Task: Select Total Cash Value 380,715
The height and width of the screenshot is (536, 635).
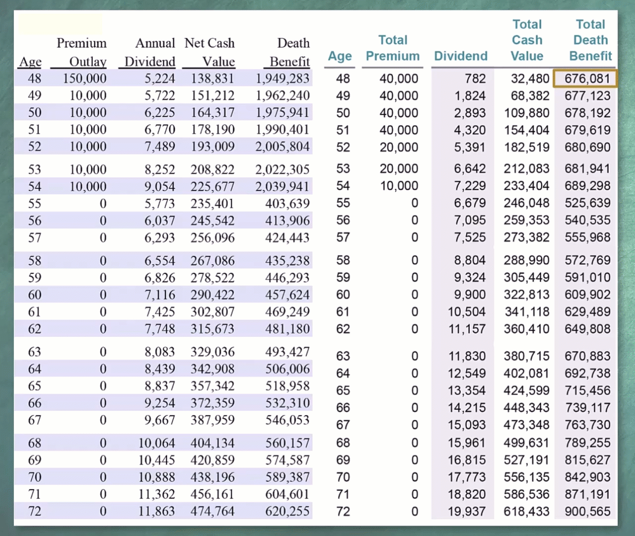Action: tap(526, 356)
